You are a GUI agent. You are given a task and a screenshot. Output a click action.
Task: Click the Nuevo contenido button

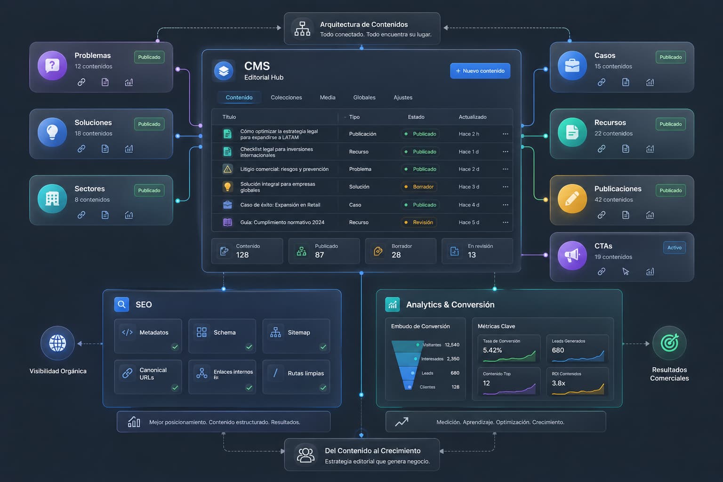click(x=480, y=71)
